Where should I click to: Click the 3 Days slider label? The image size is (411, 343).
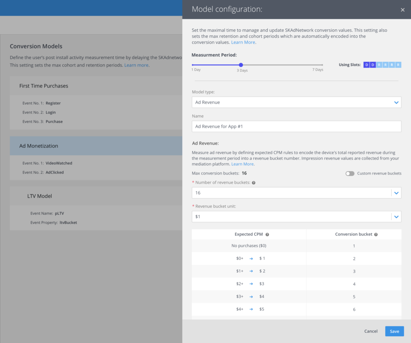coord(242,71)
